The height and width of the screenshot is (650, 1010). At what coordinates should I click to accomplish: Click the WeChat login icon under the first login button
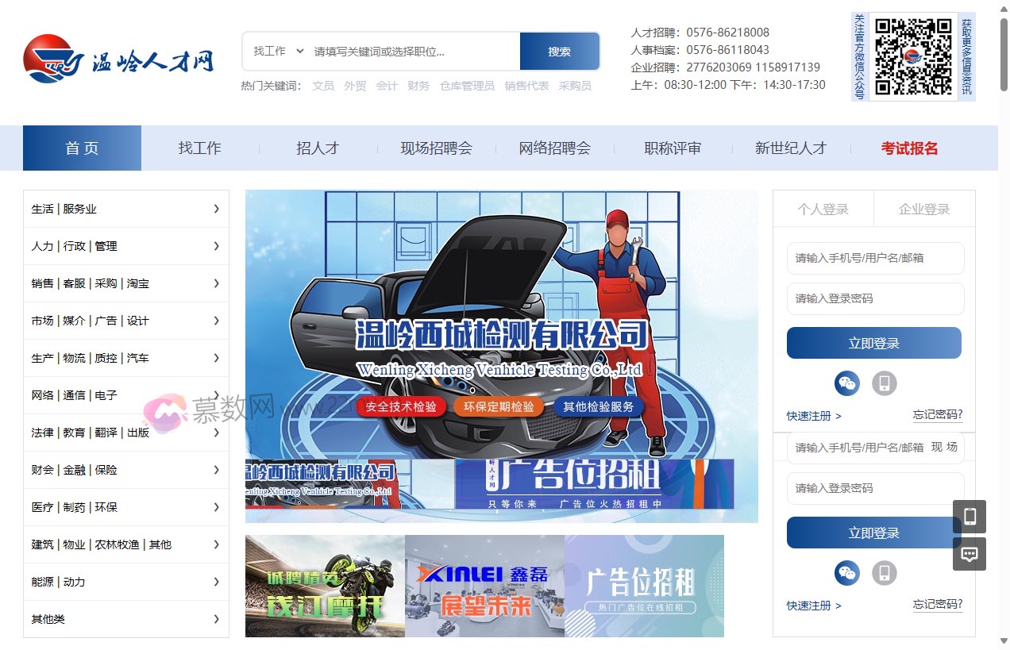pyautogui.click(x=847, y=383)
